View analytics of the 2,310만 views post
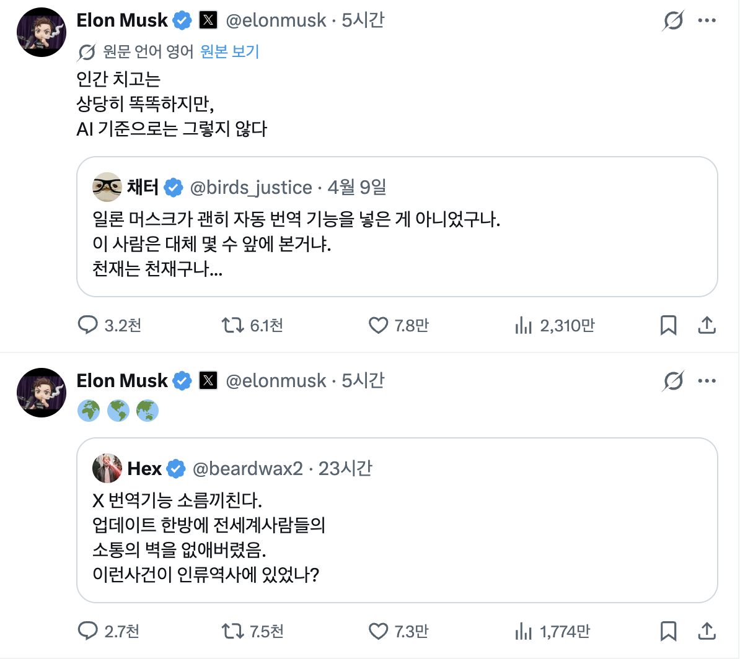The height and width of the screenshot is (659, 740). (524, 325)
